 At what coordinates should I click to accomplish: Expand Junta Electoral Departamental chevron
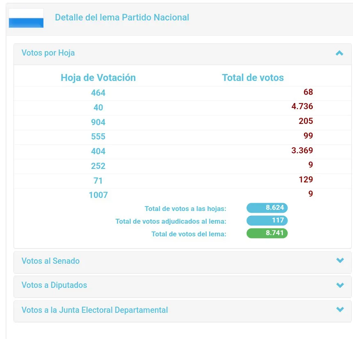[x=339, y=310]
